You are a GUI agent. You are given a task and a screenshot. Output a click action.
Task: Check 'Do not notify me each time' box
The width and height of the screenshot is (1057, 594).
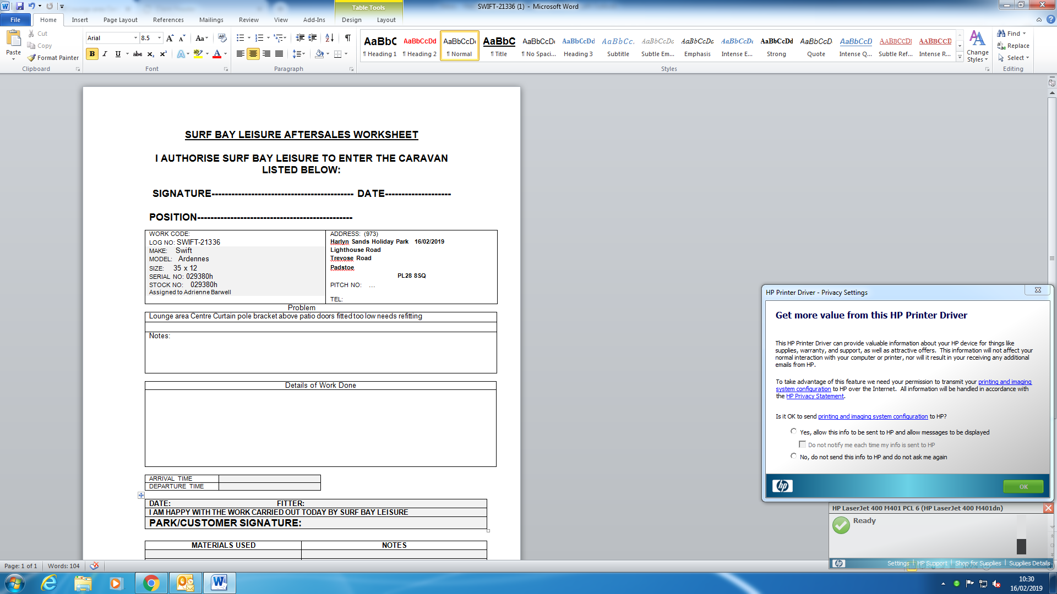coord(802,444)
